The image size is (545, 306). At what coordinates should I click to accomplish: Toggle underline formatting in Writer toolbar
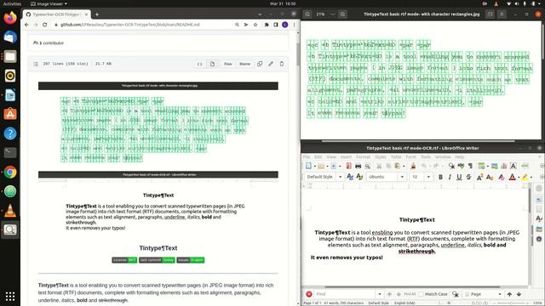click(x=459, y=177)
